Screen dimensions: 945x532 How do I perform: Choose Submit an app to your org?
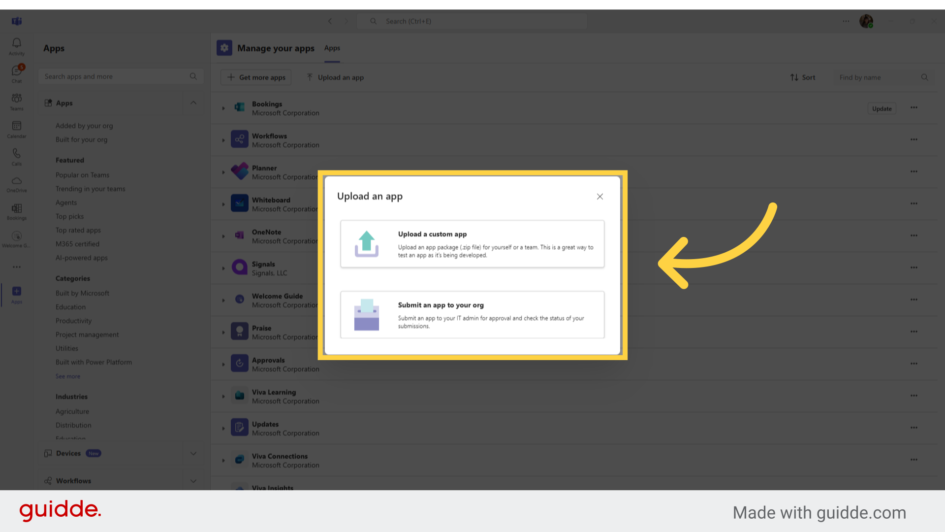[472, 315]
